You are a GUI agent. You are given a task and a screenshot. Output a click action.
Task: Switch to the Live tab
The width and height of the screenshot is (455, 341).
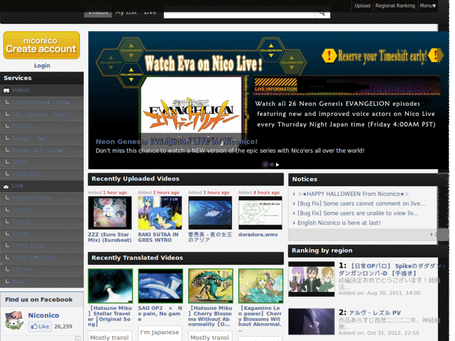(150, 13)
